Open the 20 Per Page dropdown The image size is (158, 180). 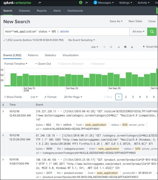pyautogui.click(x=73, y=97)
